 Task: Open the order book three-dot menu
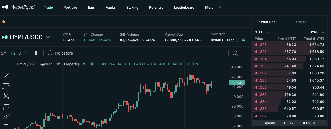323,22
